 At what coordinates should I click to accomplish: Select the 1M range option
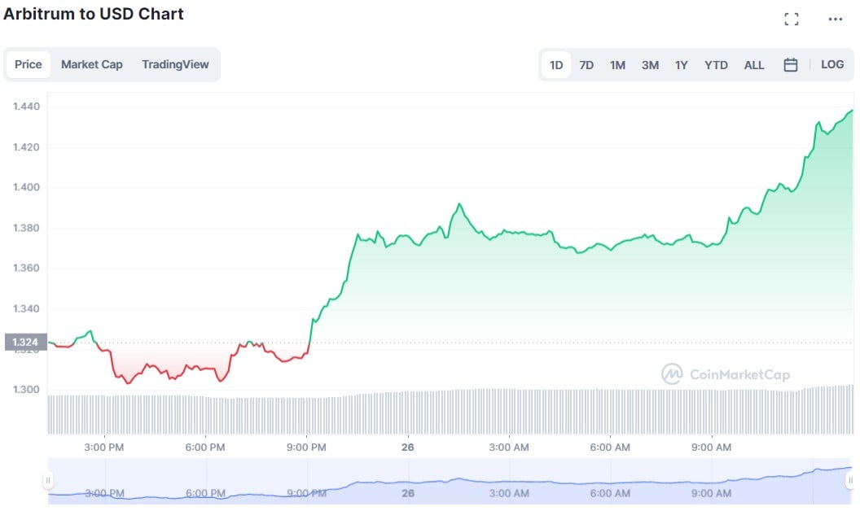pyautogui.click(x=617, y=64)
